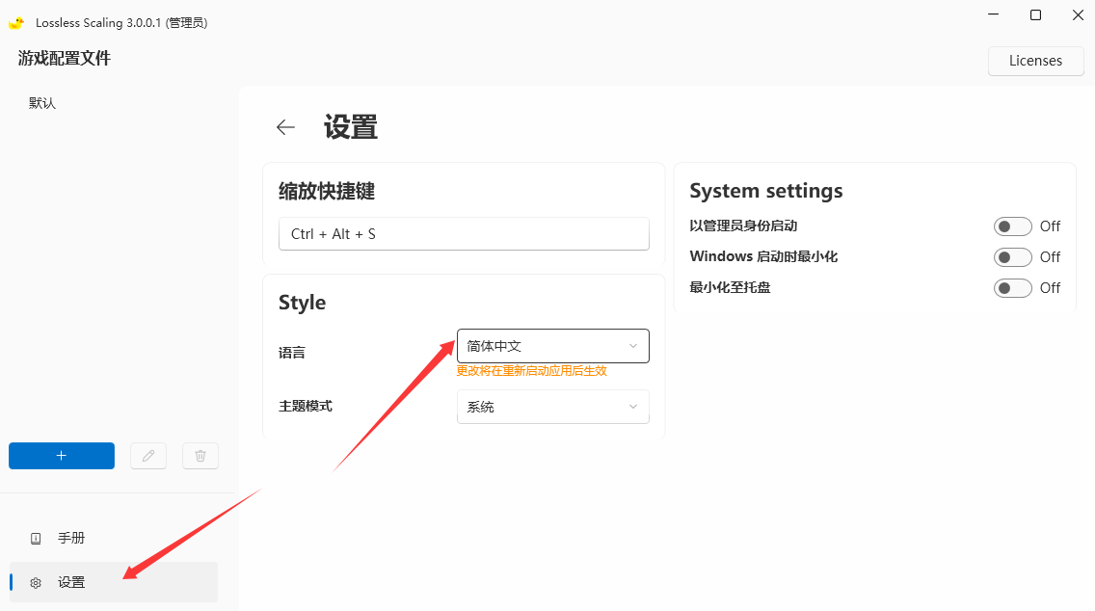1095x611 pixels.
Task: Click the Lossless Scaling duck app icon
Action: [16, 22]
